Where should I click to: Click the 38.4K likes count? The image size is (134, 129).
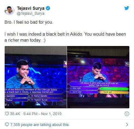point(15,114)
